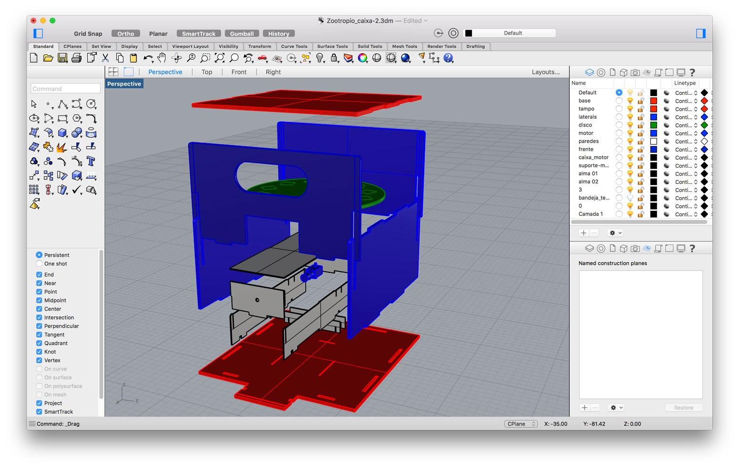Uncheck the End object snap
This screenshot has width=739, height=468.
(x=39, y=275)
